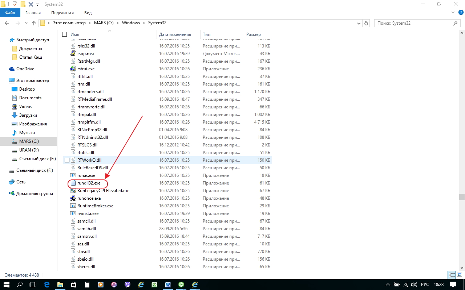Refresh the System32 folder view
This screenshot has width=465, height=290.
click(367, 23)
